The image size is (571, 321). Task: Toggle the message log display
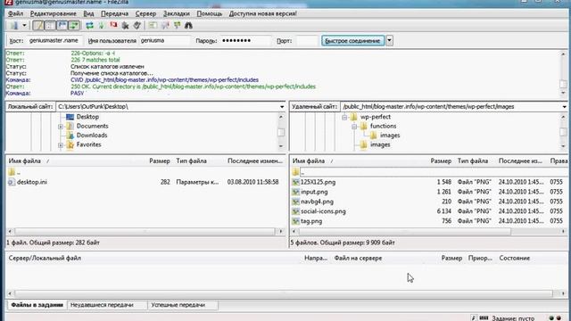coord(38,26)
